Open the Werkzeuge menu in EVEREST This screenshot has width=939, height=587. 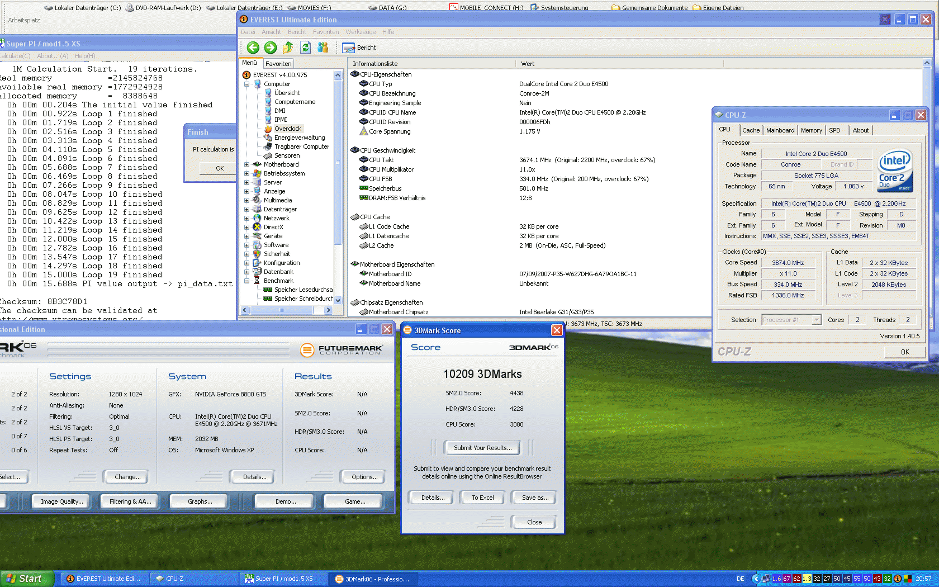[x=361, y=32]
